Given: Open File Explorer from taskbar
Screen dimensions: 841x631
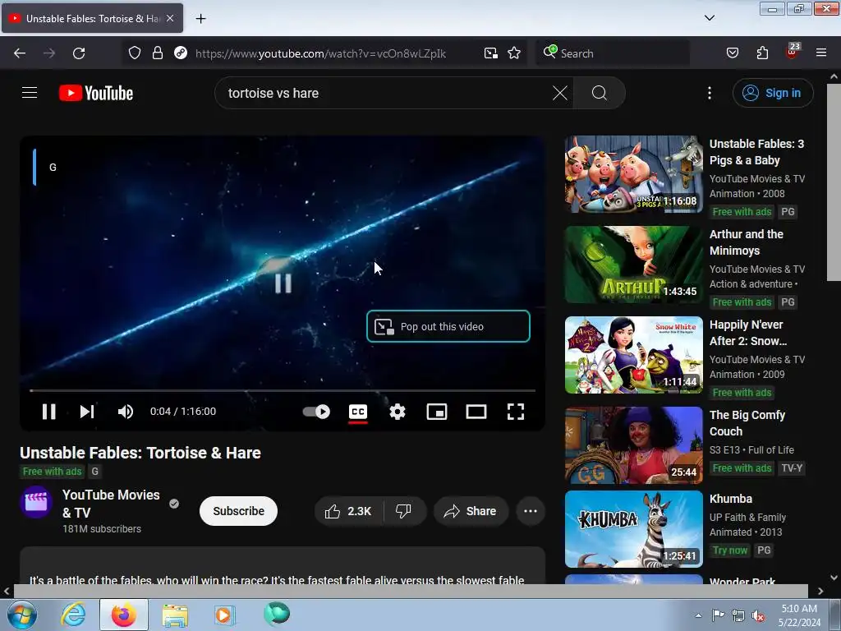Looking at the screenshot, I should pyautogui.click(x=175, y=615).
